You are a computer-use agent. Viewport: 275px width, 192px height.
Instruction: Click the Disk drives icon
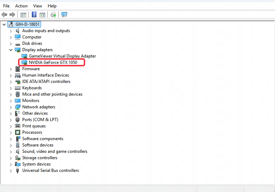click(18, 44)
